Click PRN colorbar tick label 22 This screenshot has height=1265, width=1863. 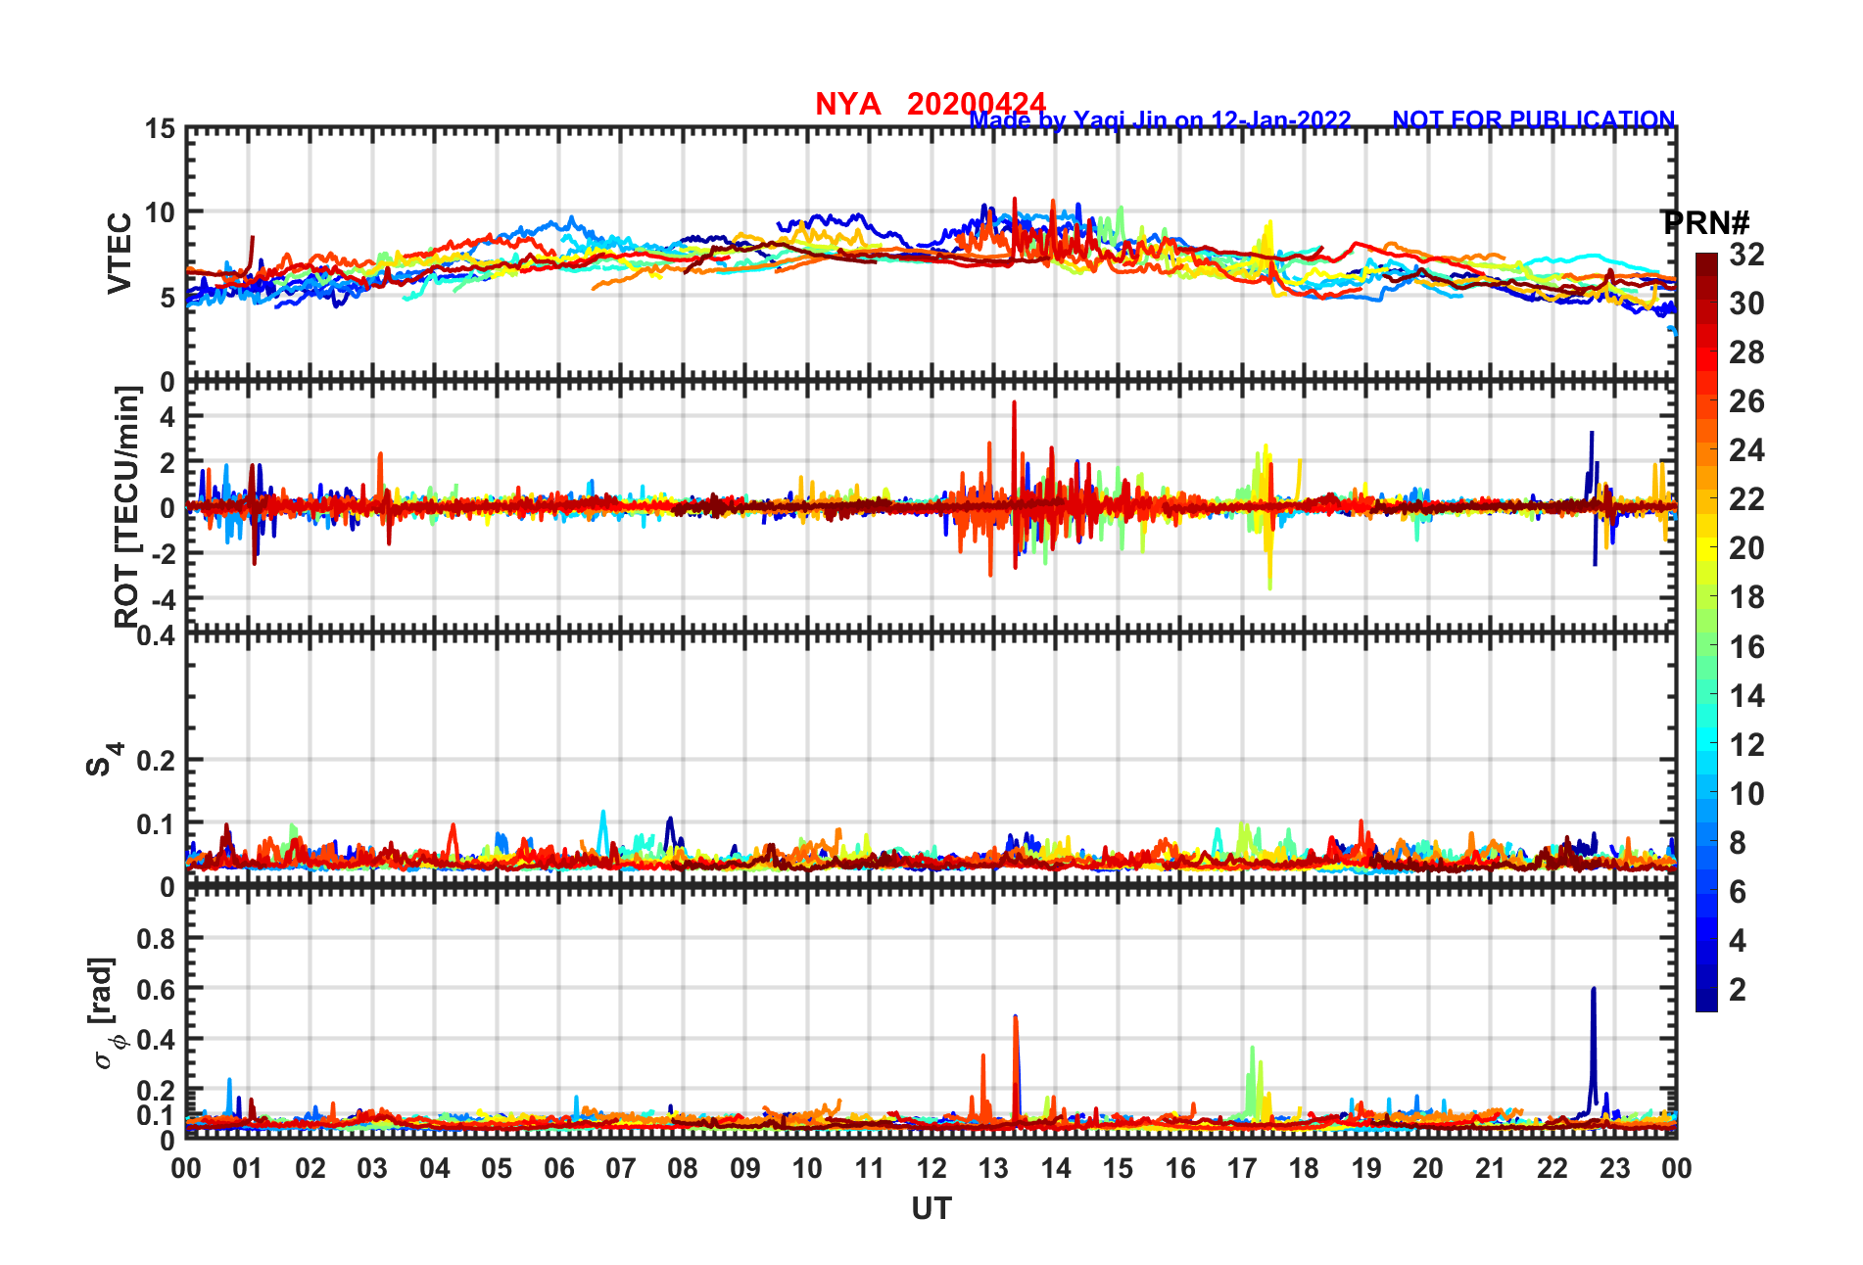click(x=1747, y=499)
